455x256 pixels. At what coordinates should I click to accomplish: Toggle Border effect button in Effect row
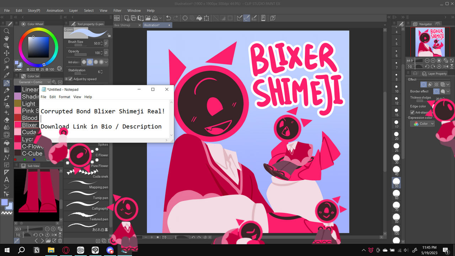pos(424,84)
